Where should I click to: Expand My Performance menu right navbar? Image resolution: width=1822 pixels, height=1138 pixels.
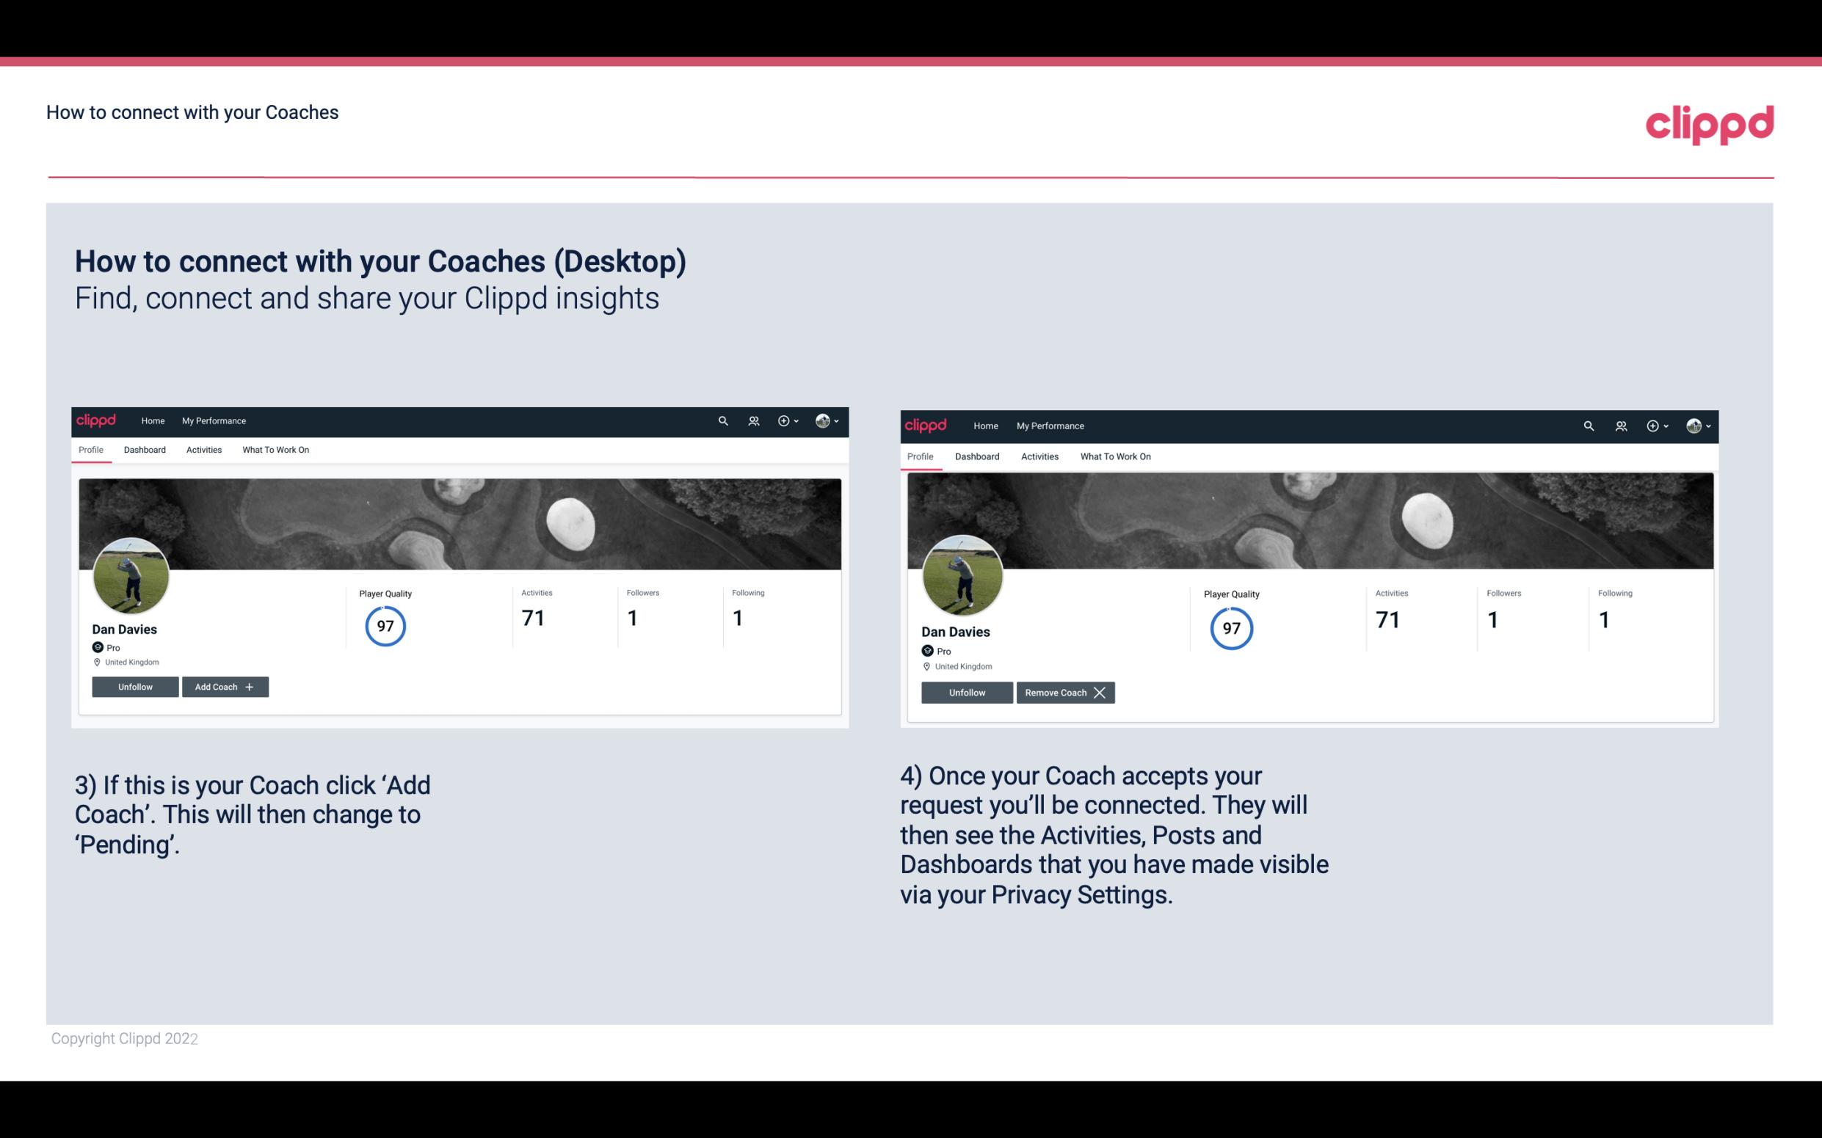(x=1050, y=425)
